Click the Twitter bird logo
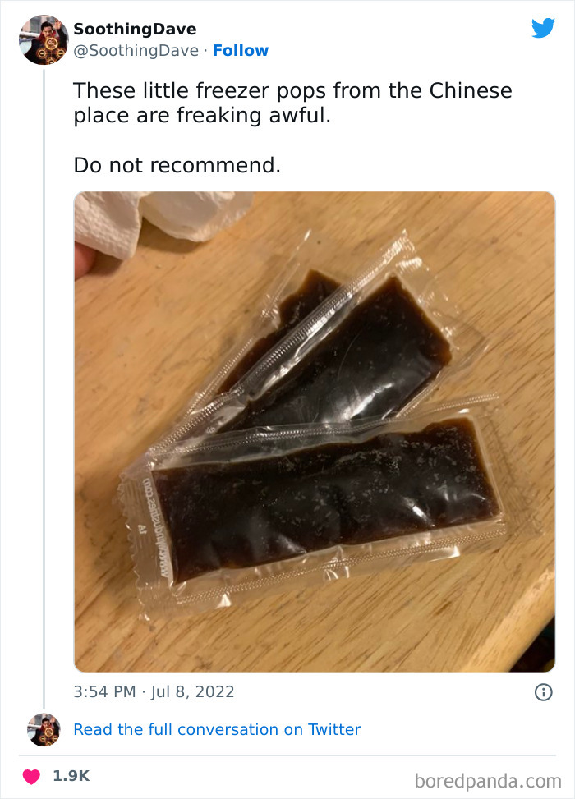This screenshot has height=799, width=575. (544, 27)
